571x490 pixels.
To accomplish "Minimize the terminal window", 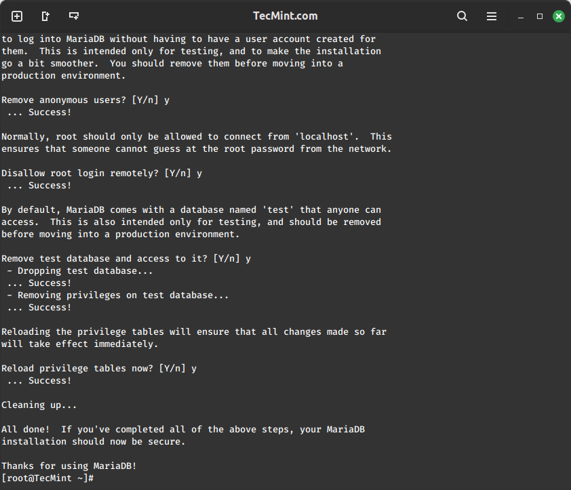I will pyautogui.click(x=521, y=16).
